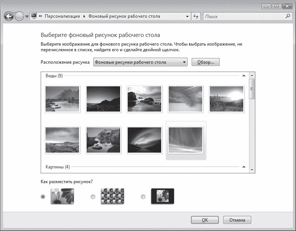Go to "Персонализация" in the breadcrumb
296x231 pixels.
pyautogui.click(x=62, y=17)
